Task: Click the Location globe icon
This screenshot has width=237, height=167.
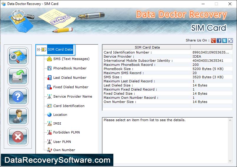Action: click(49, 115)
